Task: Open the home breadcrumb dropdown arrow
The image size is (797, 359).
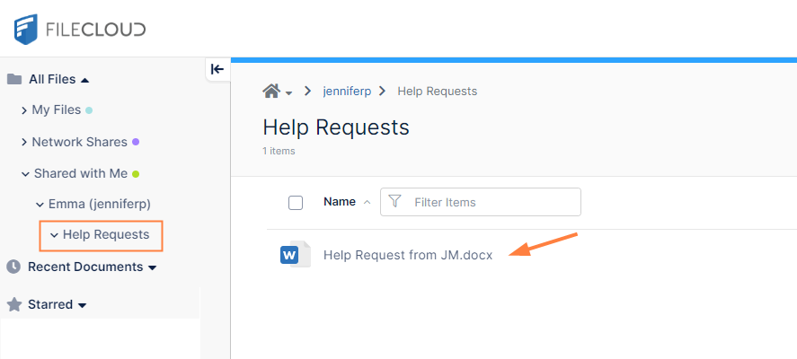Action: [x=289, y=92]
